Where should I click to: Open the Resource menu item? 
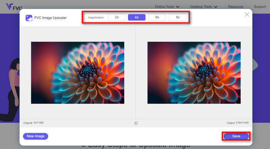pos(235,7)
